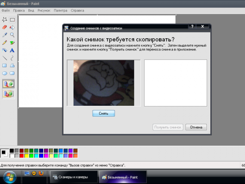Screen dimensions: 245x184
Task: Enable transparent selection mode option
Action: pyautogui.click(x=9, y=94)
